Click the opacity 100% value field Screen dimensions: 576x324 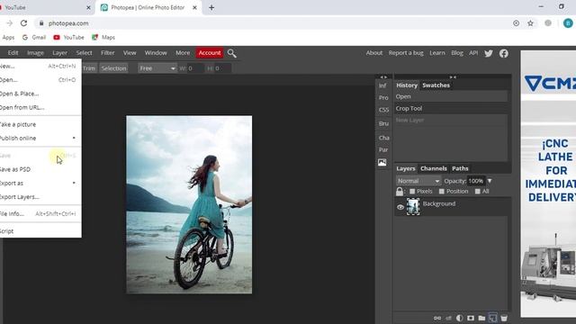476,181
